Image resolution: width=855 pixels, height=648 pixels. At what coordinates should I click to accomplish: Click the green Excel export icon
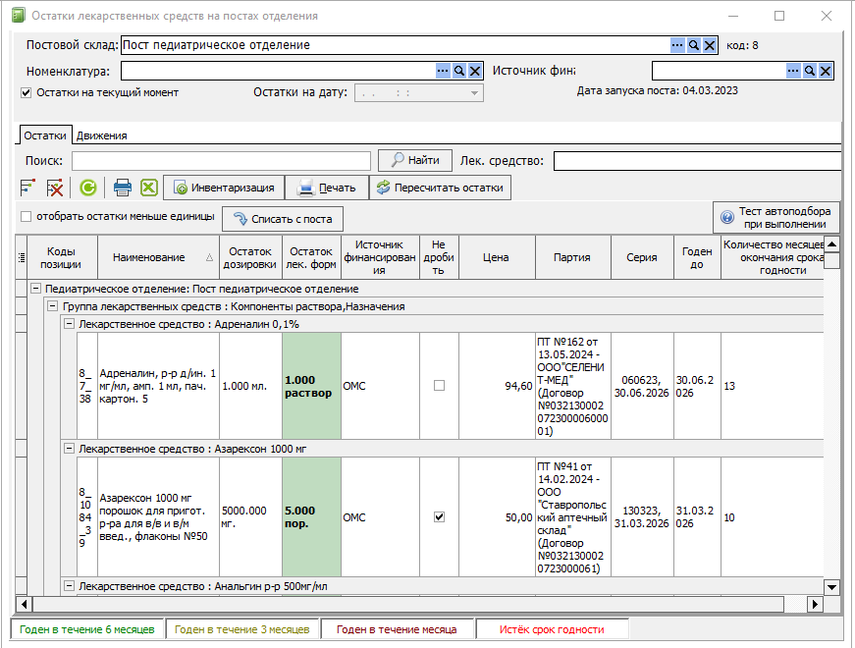coord(149,188)
